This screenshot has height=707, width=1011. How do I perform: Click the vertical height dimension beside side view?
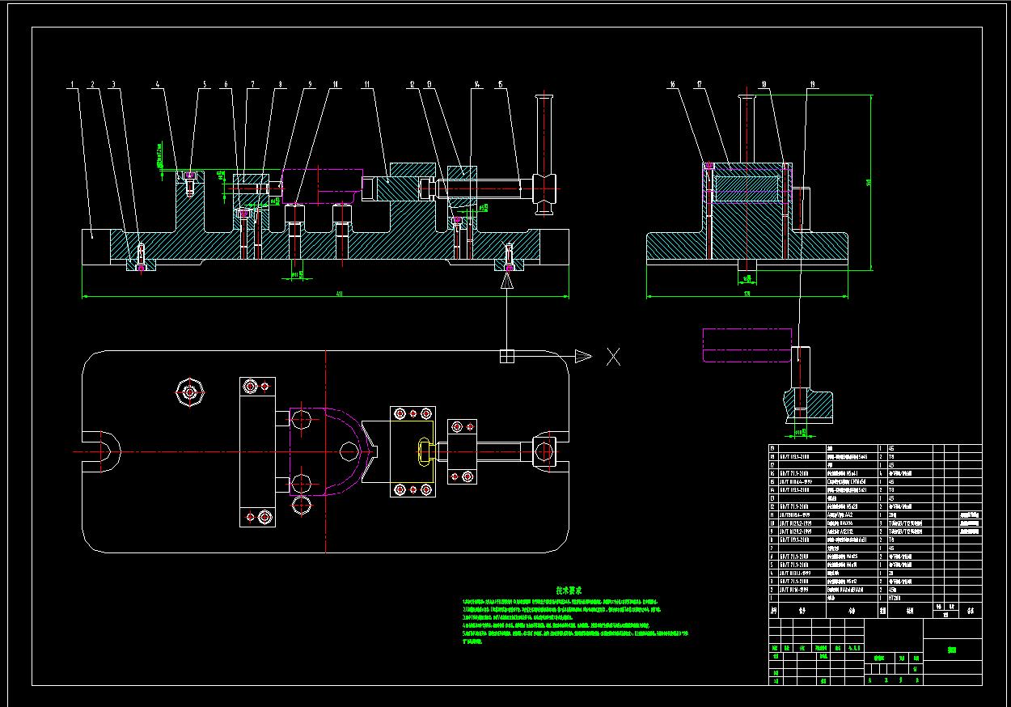[869, 182]
